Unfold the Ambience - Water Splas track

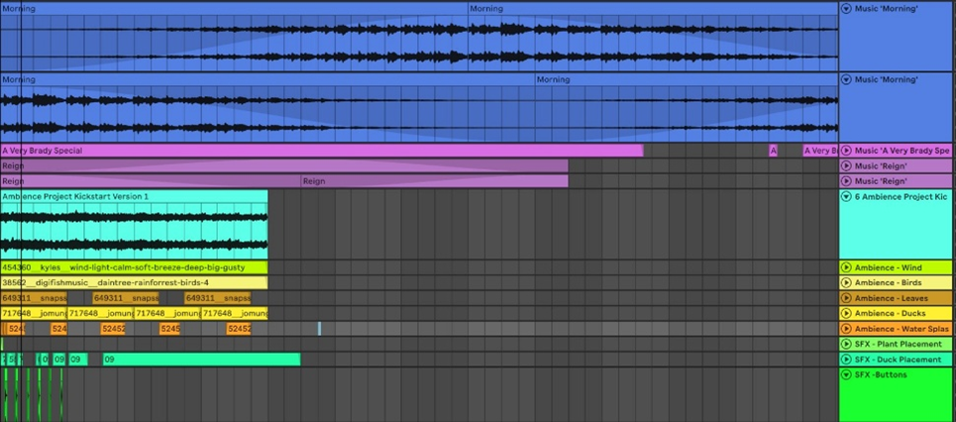click(x=846, y=329)
